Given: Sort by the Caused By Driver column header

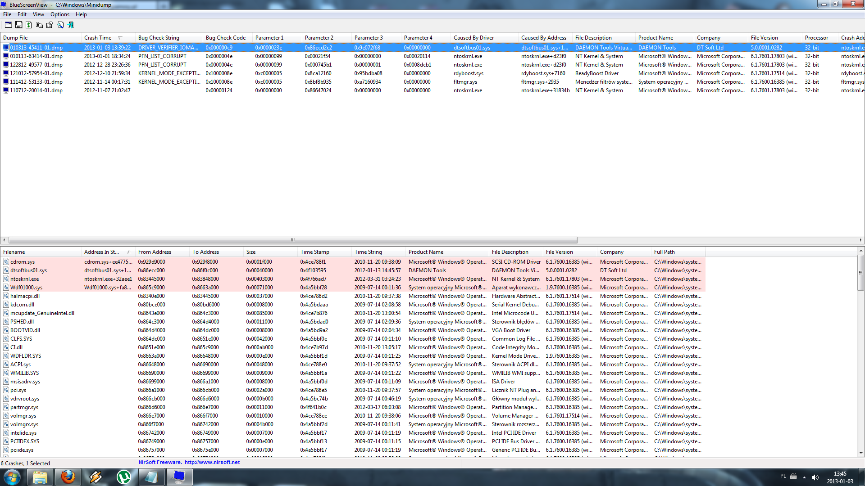Looking at the screenshot, I should coord(484,38).
